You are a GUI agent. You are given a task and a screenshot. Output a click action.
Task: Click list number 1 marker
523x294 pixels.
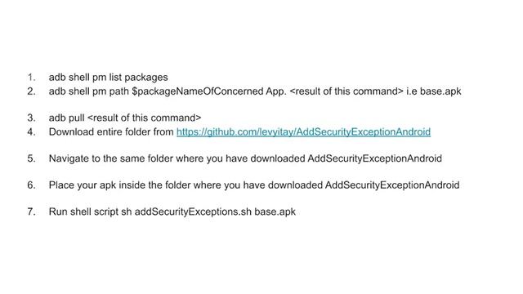click(x=31, y=78)
